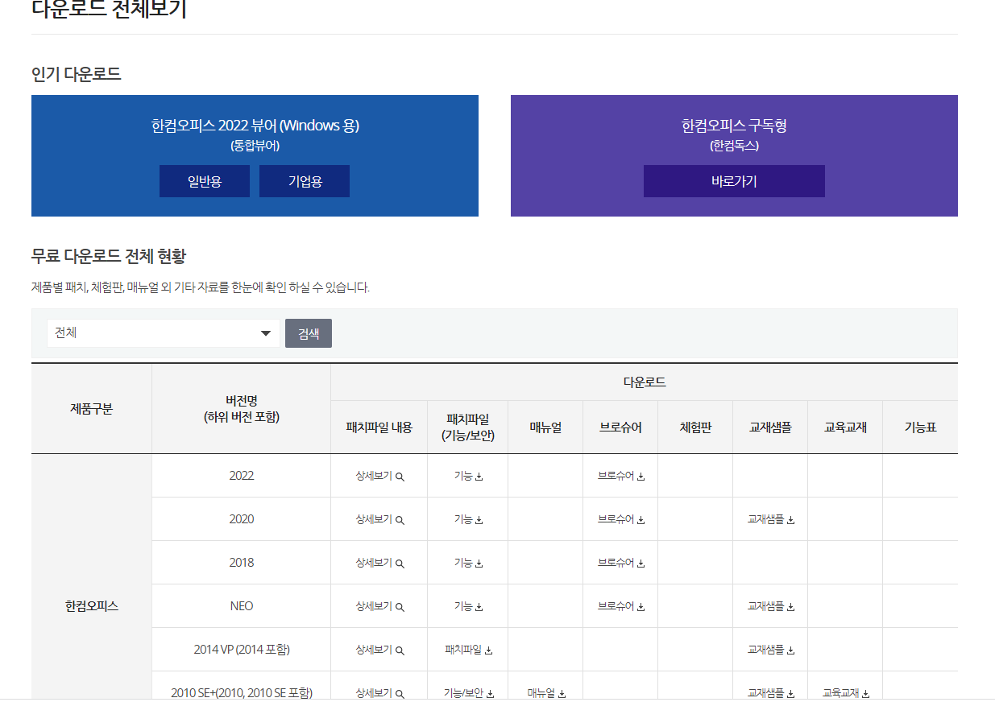Click the 교재샘플 column header
995x702 pixels.
pyautogui.click(x=770, y=427)
